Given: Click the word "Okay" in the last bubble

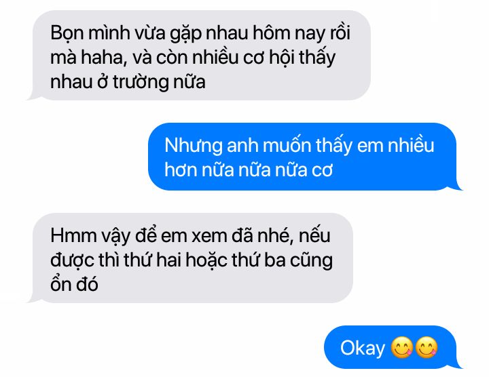Looking at the screenshot, I should [363, 349].
